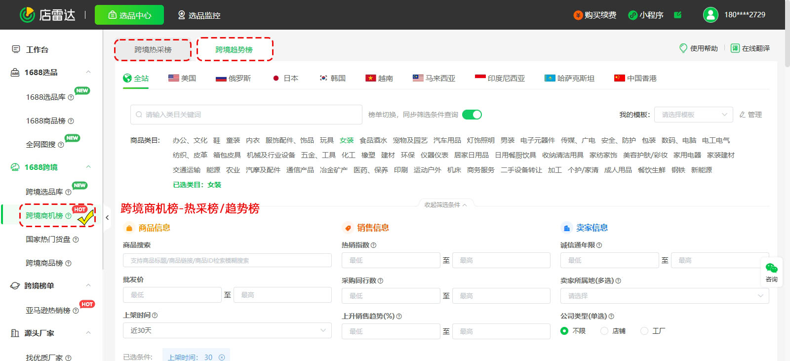Click the green edit note icon
790x361 pixels.
coord(678,15)
